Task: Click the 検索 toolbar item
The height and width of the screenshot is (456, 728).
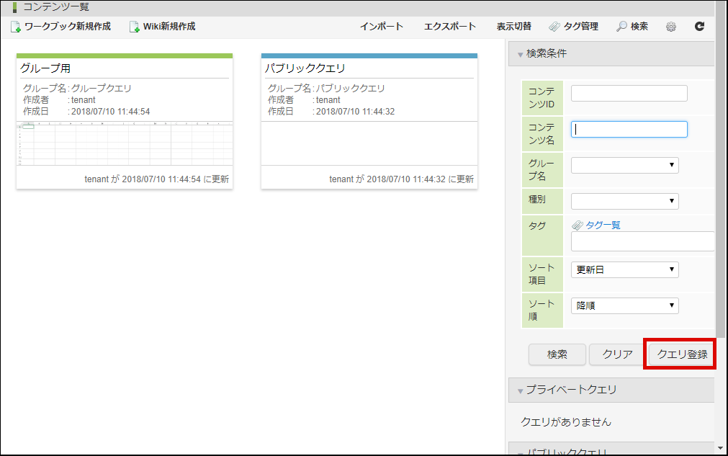Action: point(639,27)
